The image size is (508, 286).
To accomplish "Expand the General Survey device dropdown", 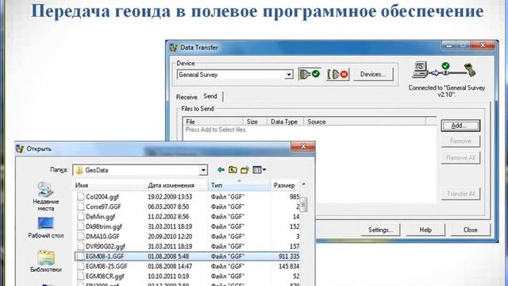I will tap(288, 75).
